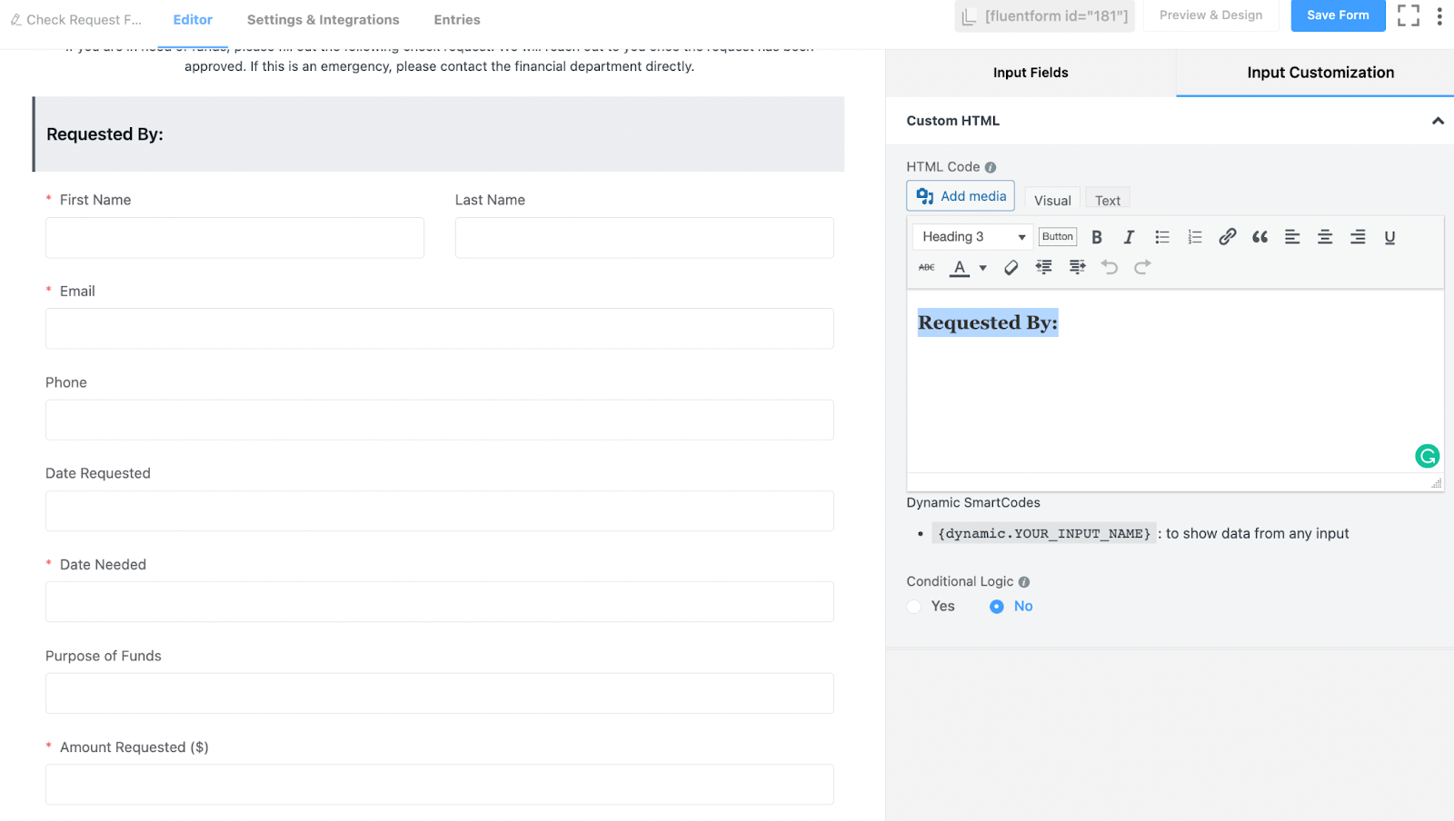Image resolution: width=1454 pixels, height=821 pixels.
Task: Underline the selected text
Action: pos(1389,237)
